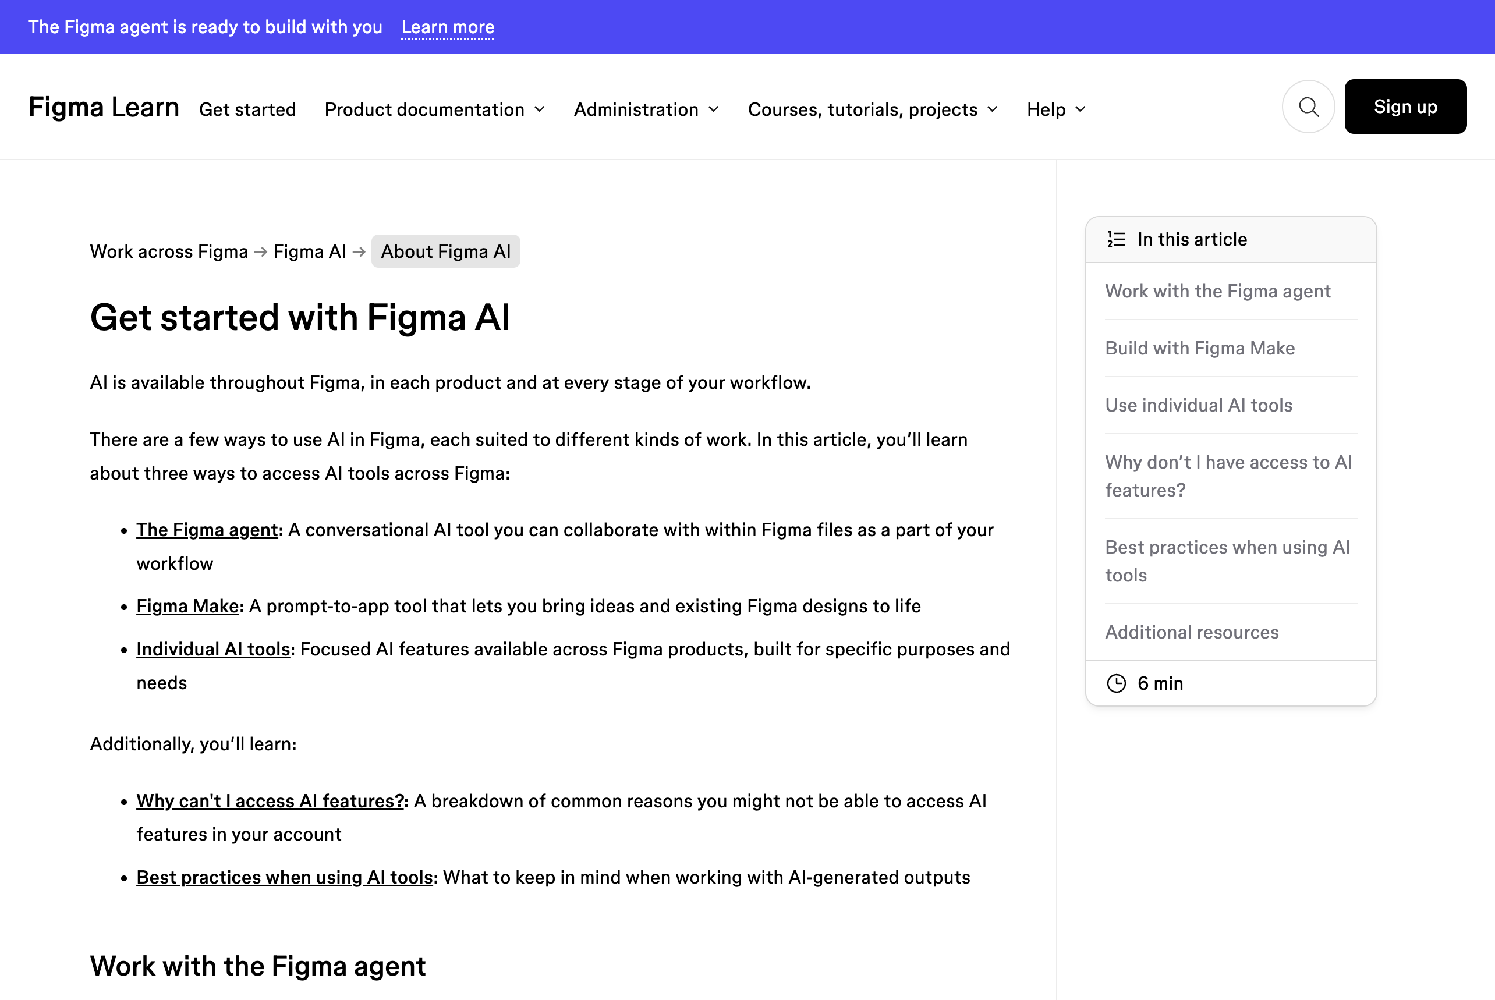The image size is (1495, 1000).
Task: Follow the Individual AI tools link
Action: coord(213,649)
